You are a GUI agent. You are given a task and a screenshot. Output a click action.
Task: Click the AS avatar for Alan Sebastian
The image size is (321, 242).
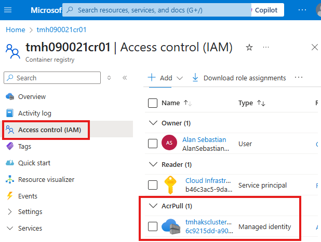(x=169, y=143)
